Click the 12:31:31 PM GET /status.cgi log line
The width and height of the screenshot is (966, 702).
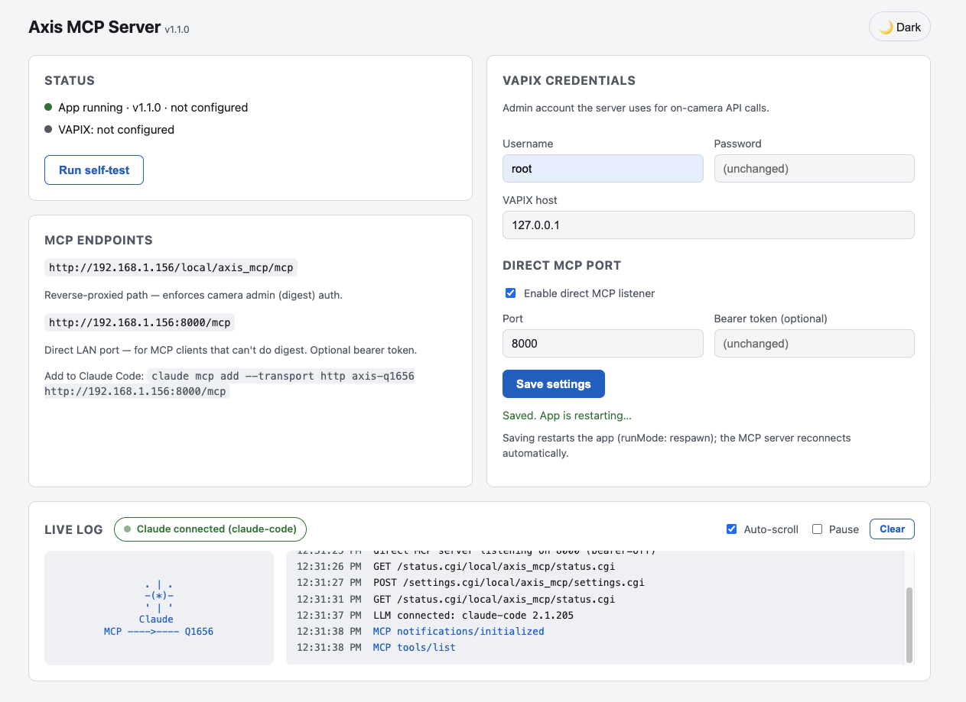pos(456,600)
